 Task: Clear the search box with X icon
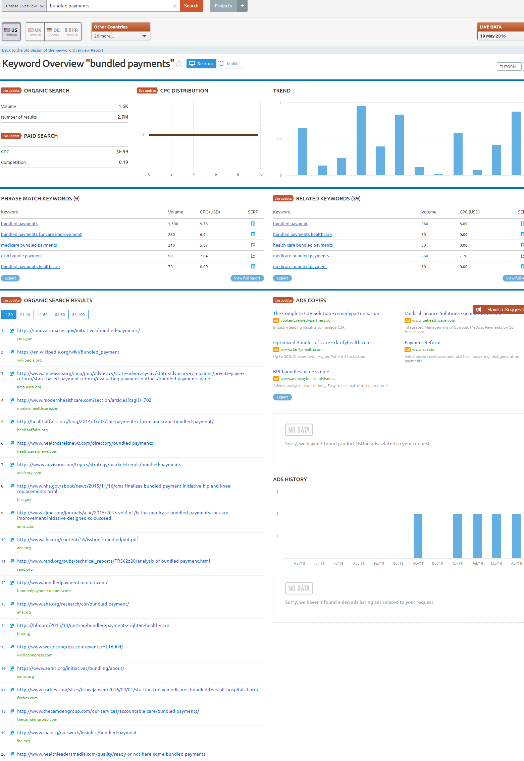(174, 6)
